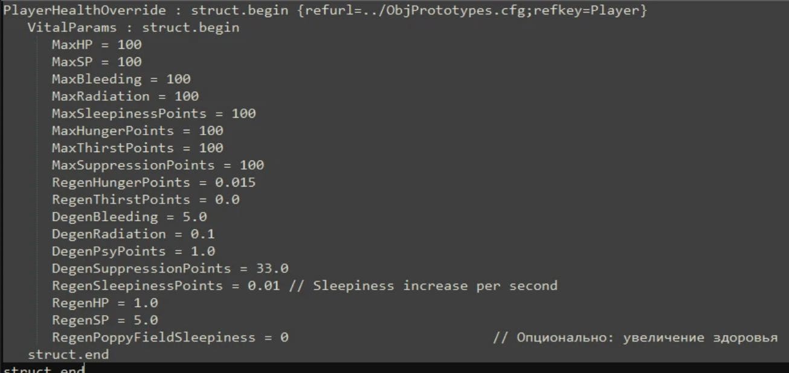The height and width of the screenshot is (373, 789).
Task: Click the MaxSuppressionPoints parameter name
Action: point(133,165)
